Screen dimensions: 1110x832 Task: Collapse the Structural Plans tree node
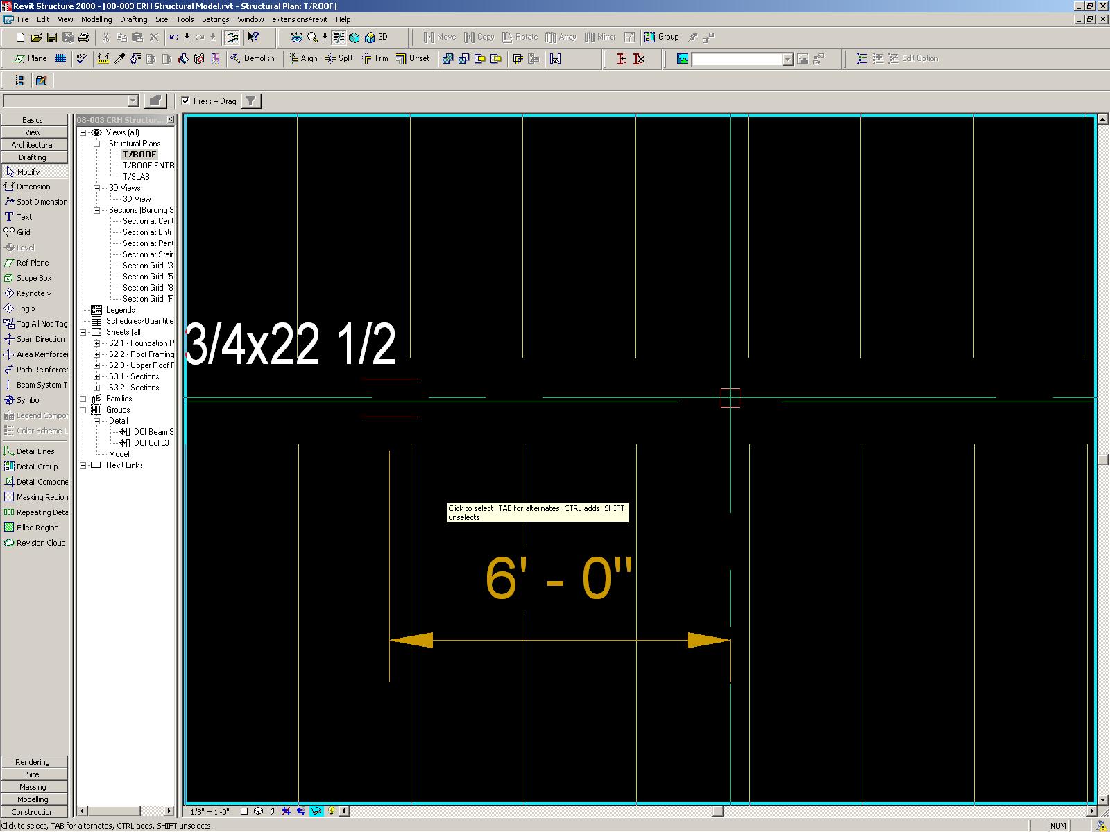click(97, 144)
